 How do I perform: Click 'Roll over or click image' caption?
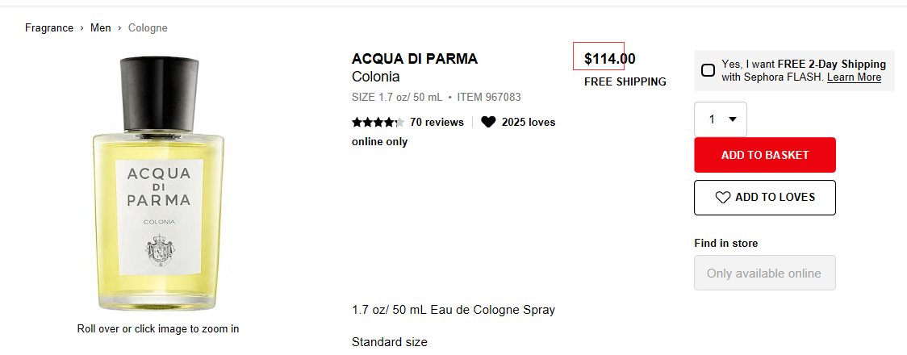pos(158,329)
